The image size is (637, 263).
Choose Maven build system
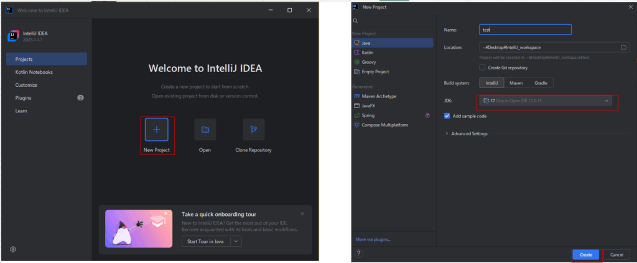pyautogui.click(x=516, y=83)
